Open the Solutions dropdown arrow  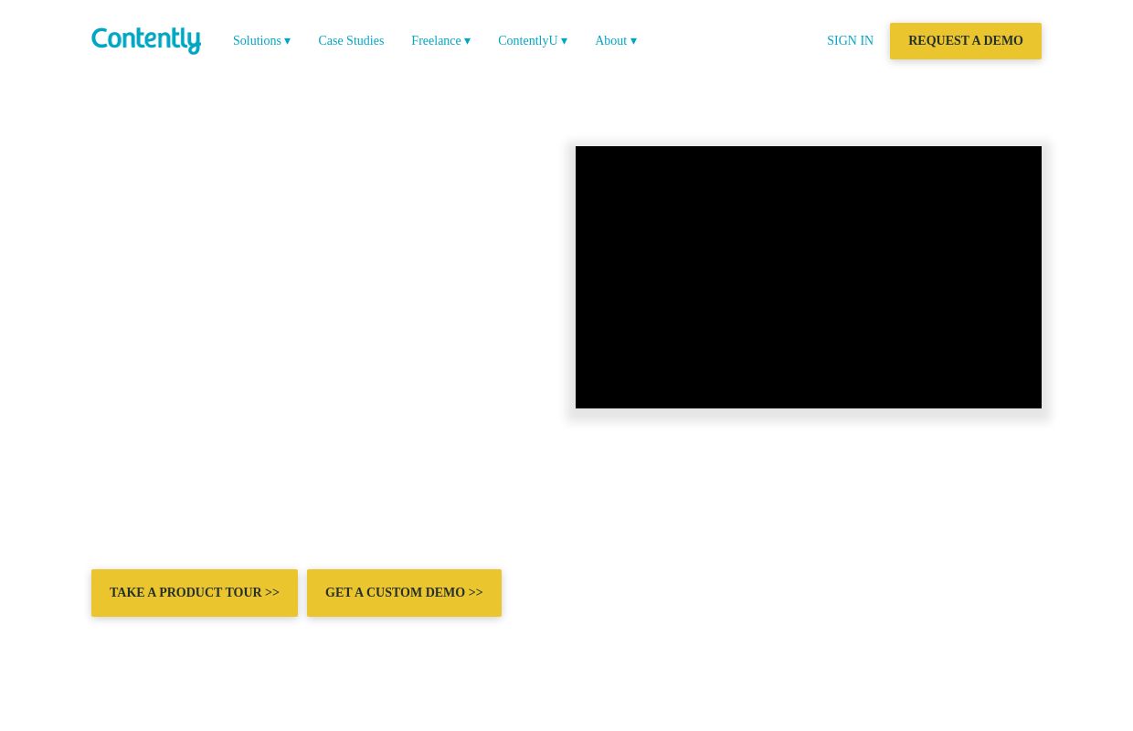tap(287, 40)
